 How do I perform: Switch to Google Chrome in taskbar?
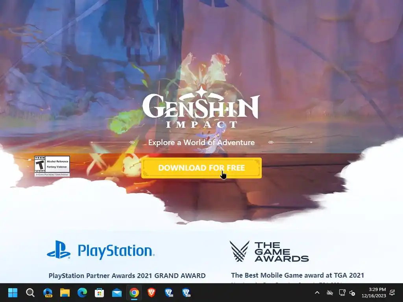(x=134, y=293)
